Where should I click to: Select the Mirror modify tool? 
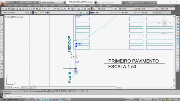178,24
